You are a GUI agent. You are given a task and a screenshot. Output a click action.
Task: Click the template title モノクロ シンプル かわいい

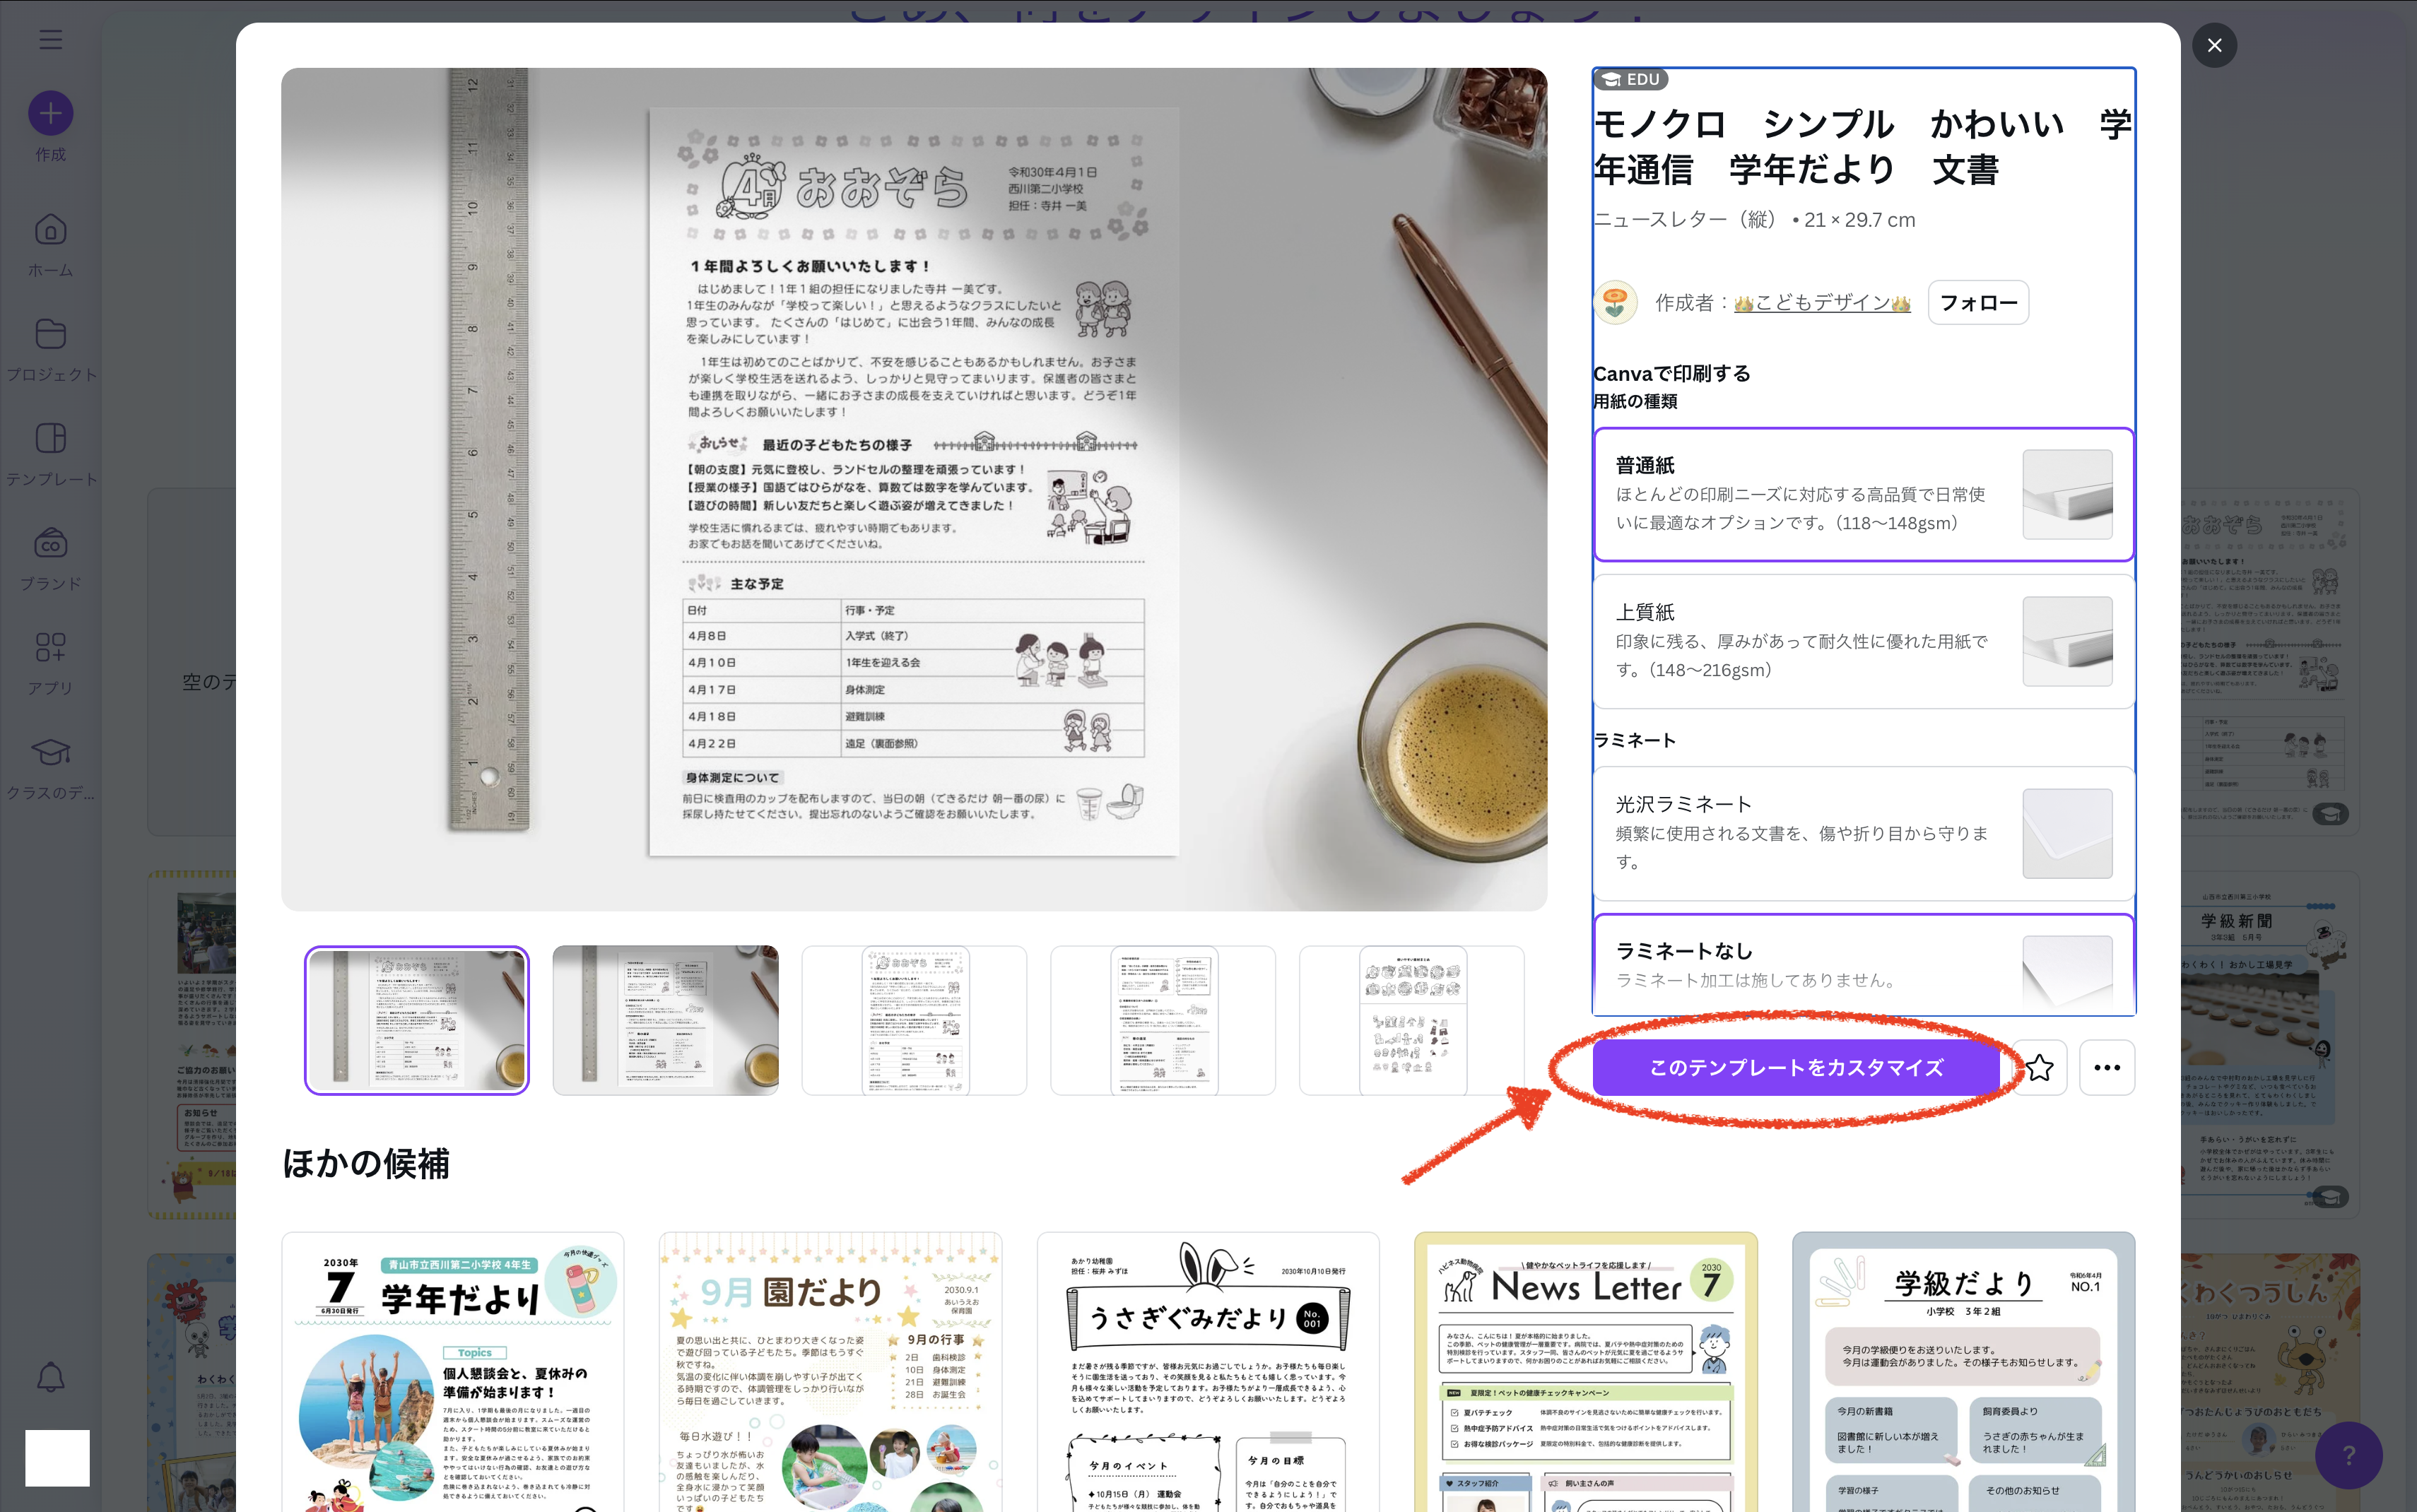(x=1864, y=147)
